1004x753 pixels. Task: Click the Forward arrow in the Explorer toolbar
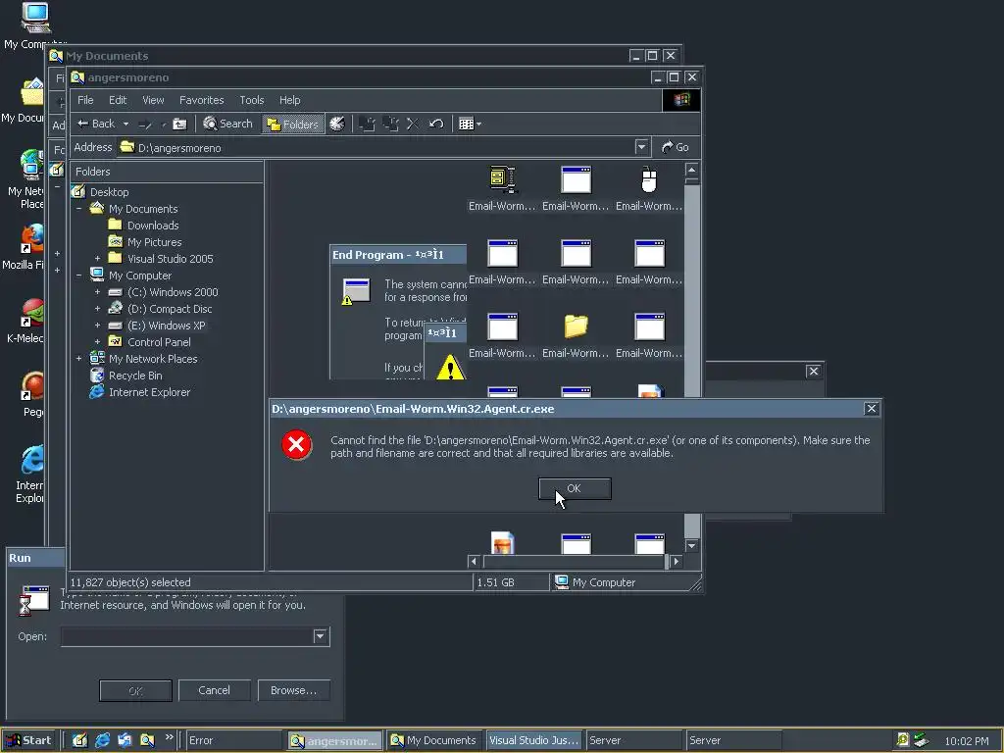(145, 125)
